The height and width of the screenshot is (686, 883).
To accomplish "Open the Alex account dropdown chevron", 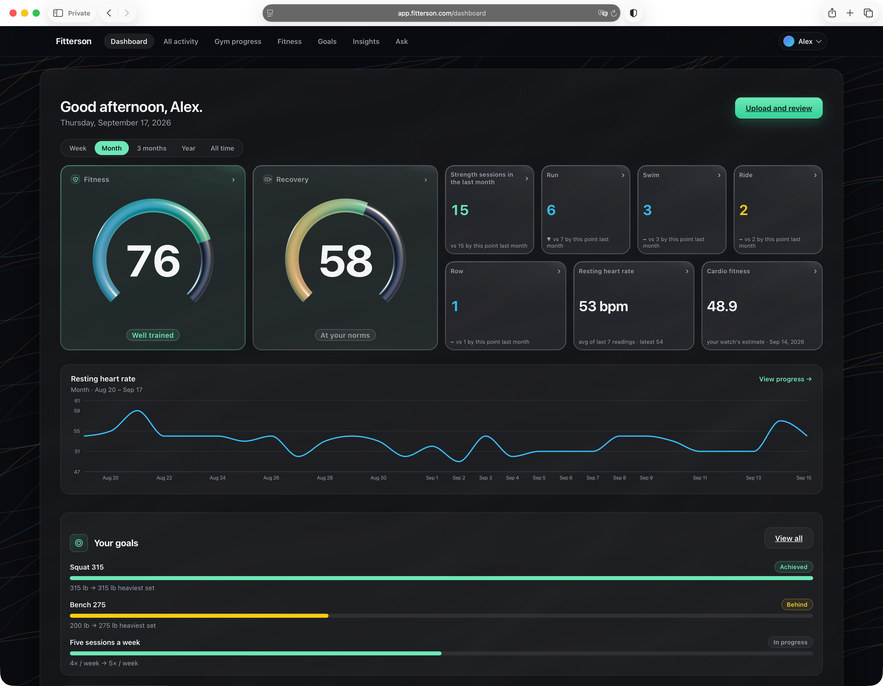I will [x=819, y=42].
